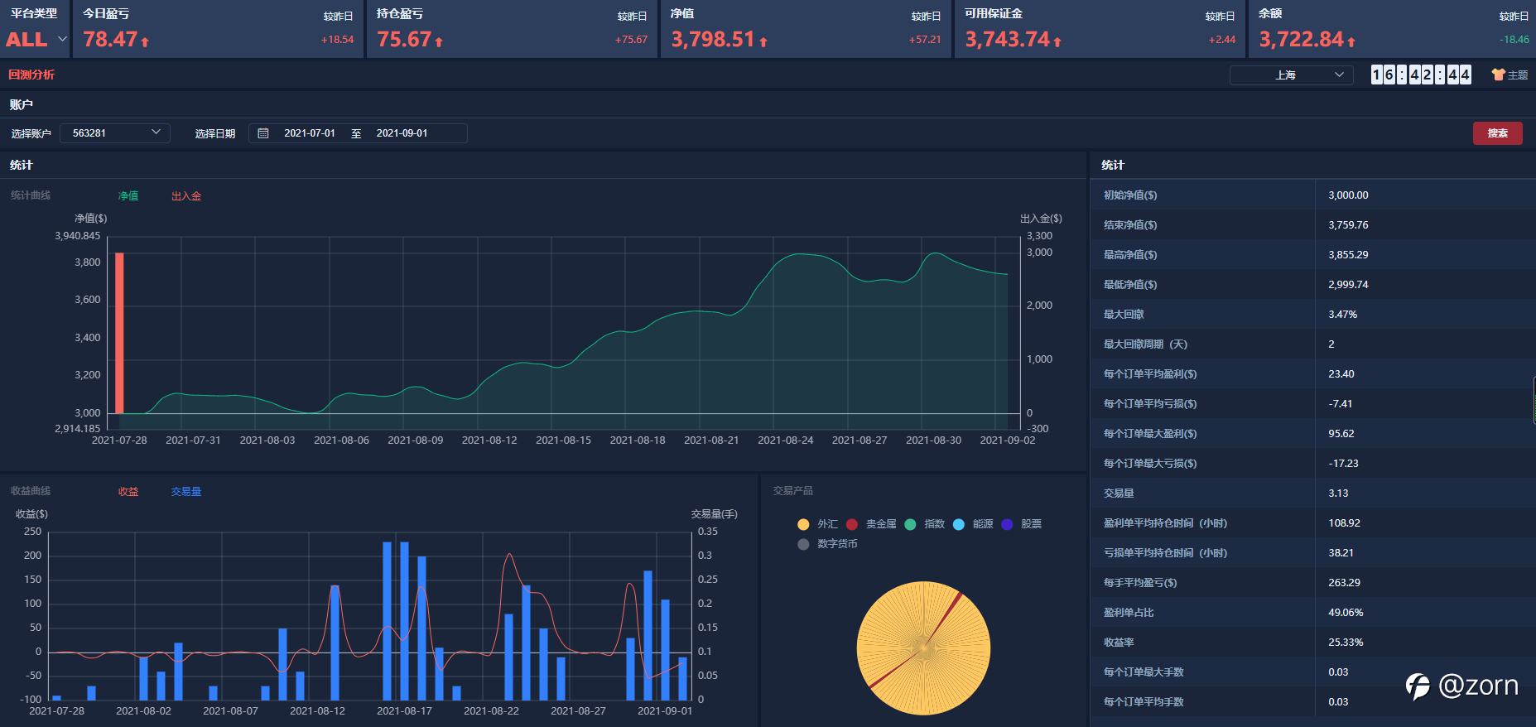Click the up arrow beside 今日盈亏 value 78.47

[145, 42]
